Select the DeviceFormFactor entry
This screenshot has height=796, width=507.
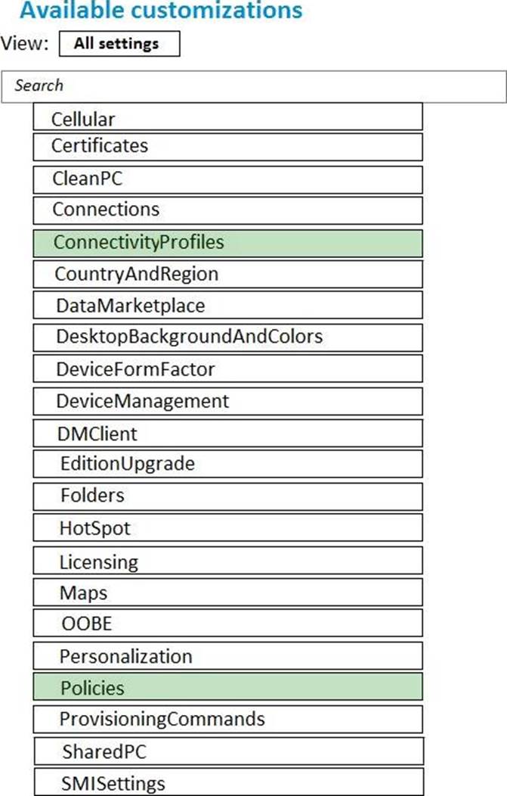(x=227, y=369)
